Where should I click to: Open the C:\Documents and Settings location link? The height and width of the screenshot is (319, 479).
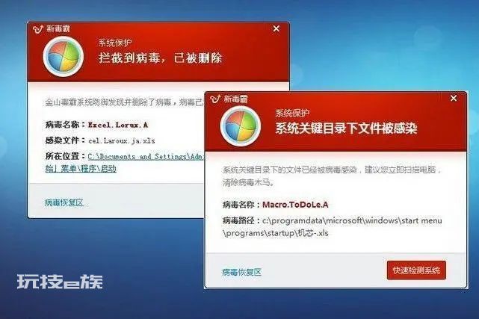click(x=146, y=157)
